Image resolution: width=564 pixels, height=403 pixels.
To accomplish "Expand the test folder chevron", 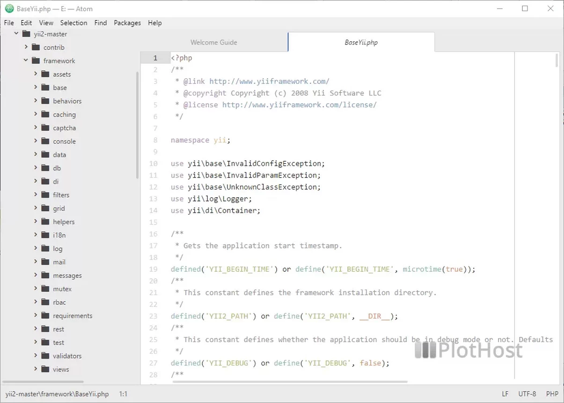I will 36,343.
